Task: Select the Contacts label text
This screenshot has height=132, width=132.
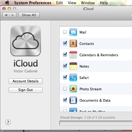Action: click(87, 44)
